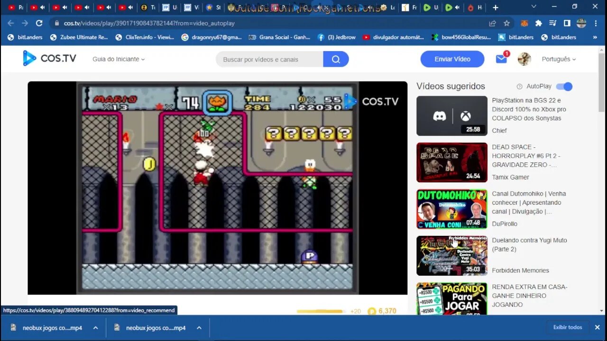The height and width of the screenshot is (341, 607).
Task: Open title 'Canal Dutomohiko | Venha conhecer'
Action: tap(529, 202)
